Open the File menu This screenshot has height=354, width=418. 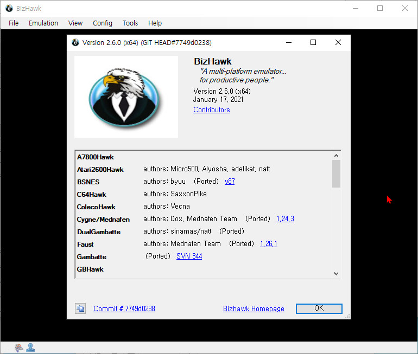click(x=14, y=23)
